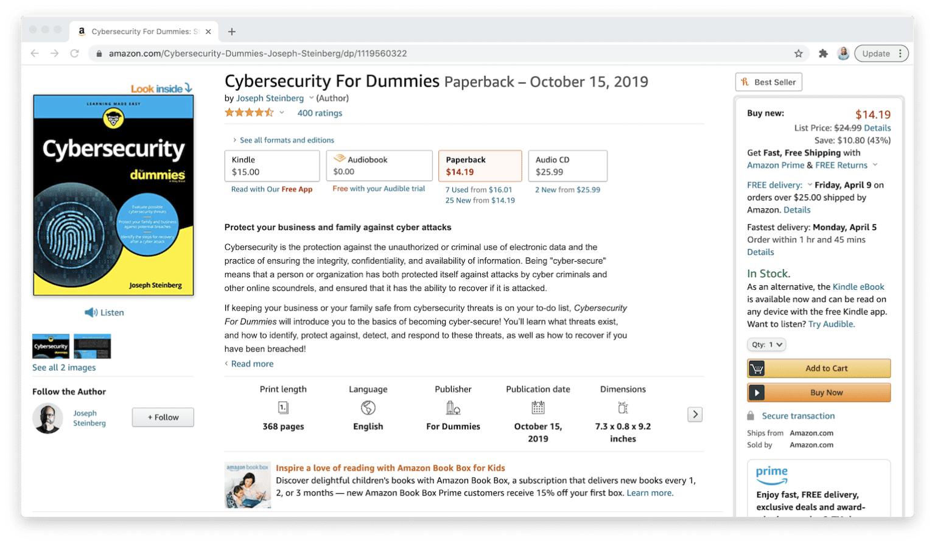The image size is (935, 543).
Task: Click the bookmark star icon in address bar
Action: click(x=798, y=54)
